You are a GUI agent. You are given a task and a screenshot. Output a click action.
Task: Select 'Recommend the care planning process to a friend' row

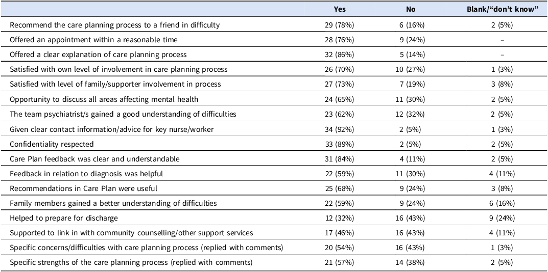(x=274, y=25)
